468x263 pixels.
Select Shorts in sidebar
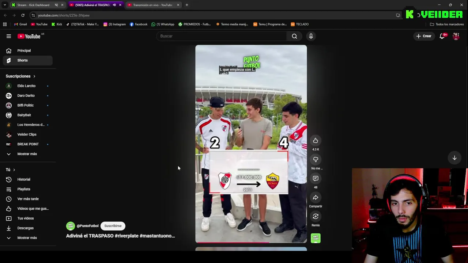pos(28,60)
